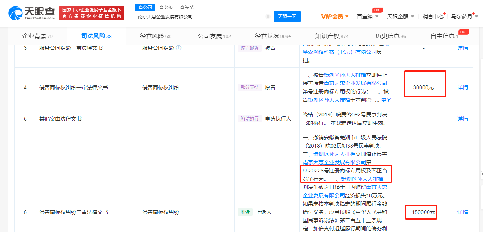
Task: Switch to the 知识产权 tab
Action: point(331,36)
